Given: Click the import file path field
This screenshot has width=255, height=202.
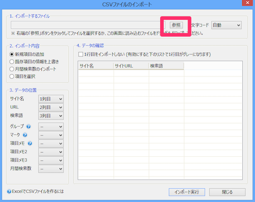Looking at the screenshot, I should [88, 25].
